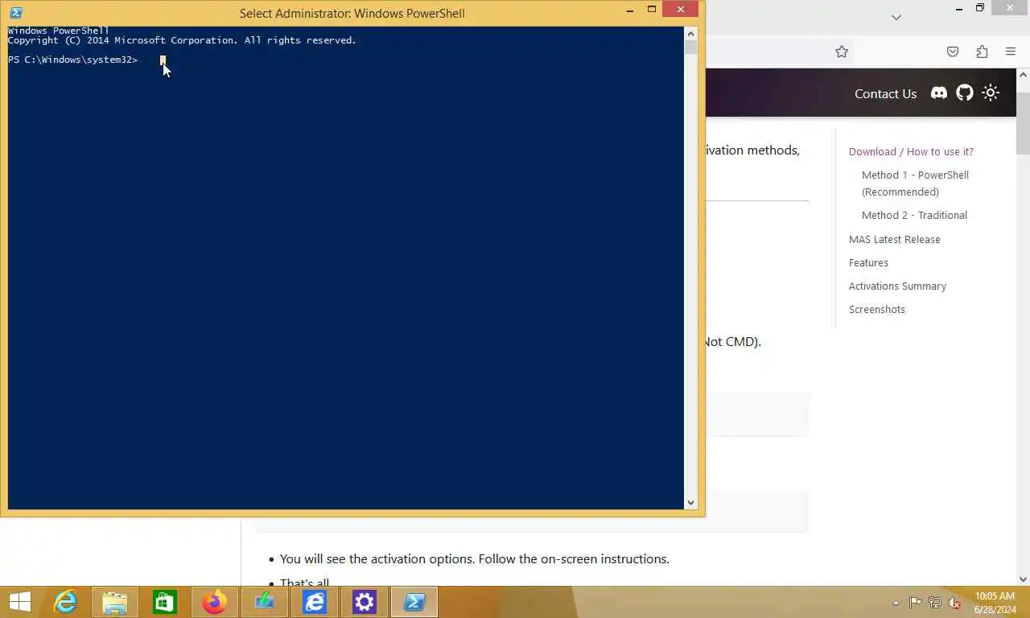The image size is (1030, 618).
Task: Close the PowerShell window
Action: [x=681, y=10]
